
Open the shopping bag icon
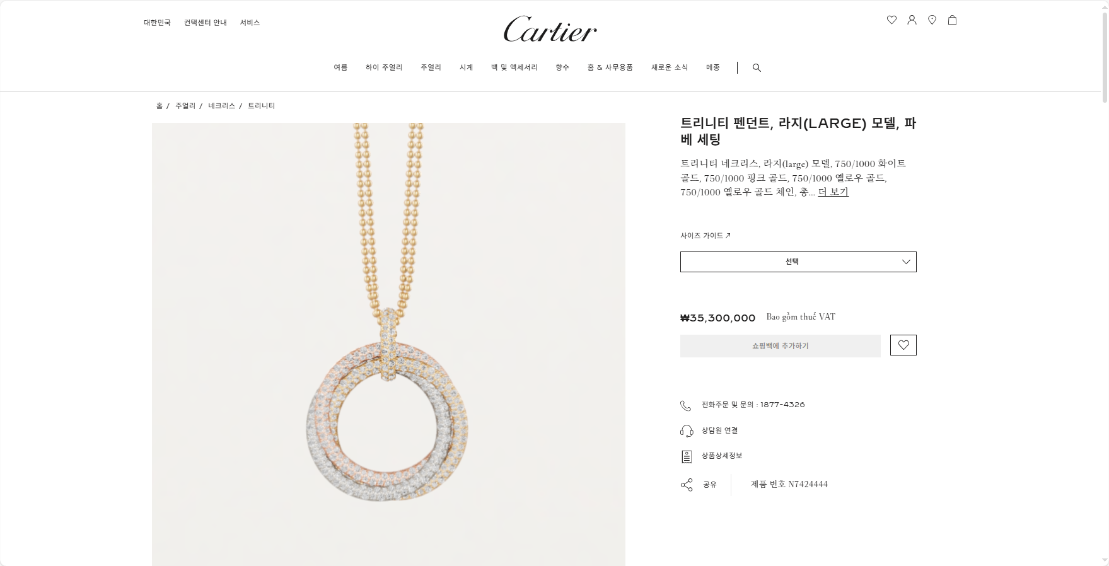pos(952,20)
